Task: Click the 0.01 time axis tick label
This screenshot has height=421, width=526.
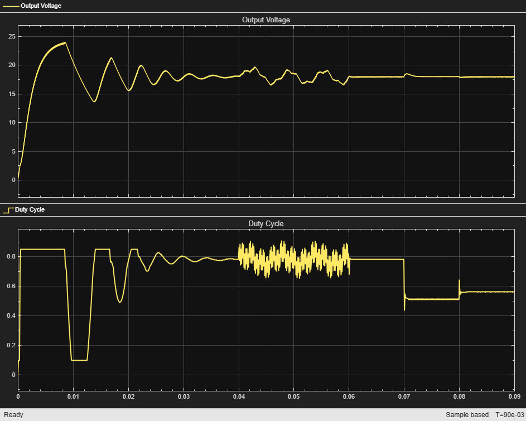Action: click(x=73, y=396)
